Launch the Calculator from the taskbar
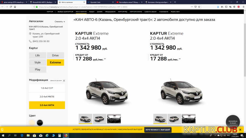Viewport: 246px width, 138px height. [60, 135]
